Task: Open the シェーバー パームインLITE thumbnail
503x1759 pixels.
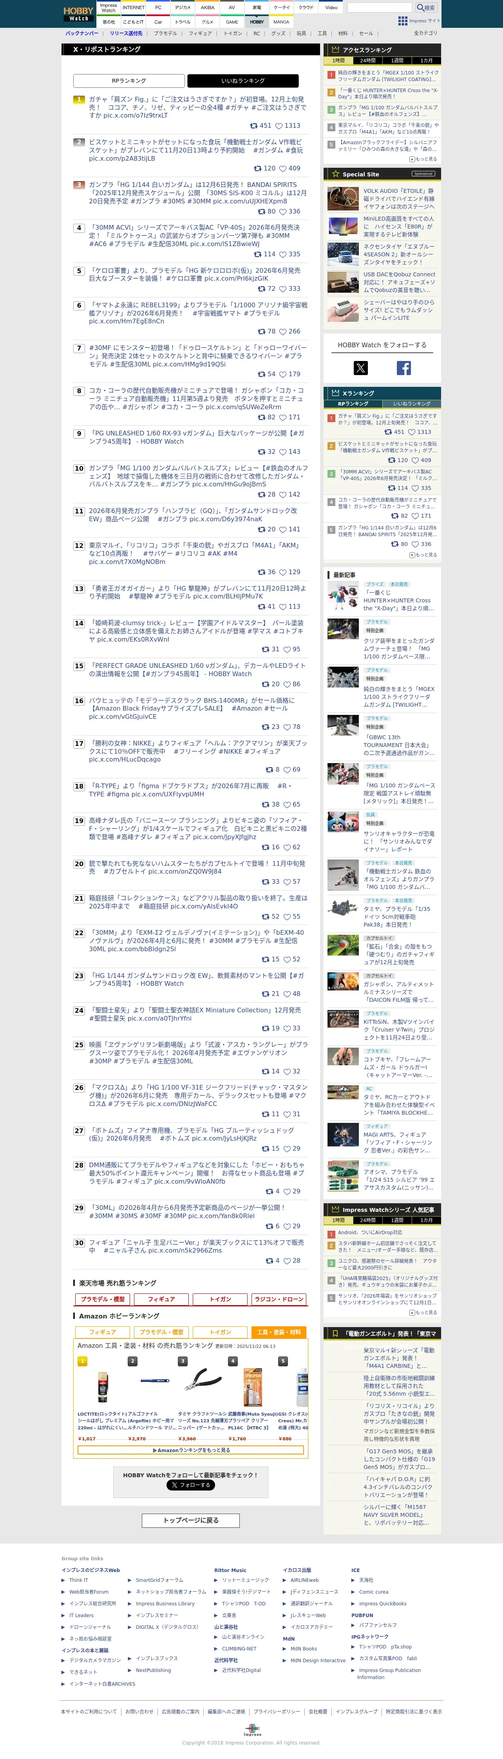Action: [x=343, y=309]
